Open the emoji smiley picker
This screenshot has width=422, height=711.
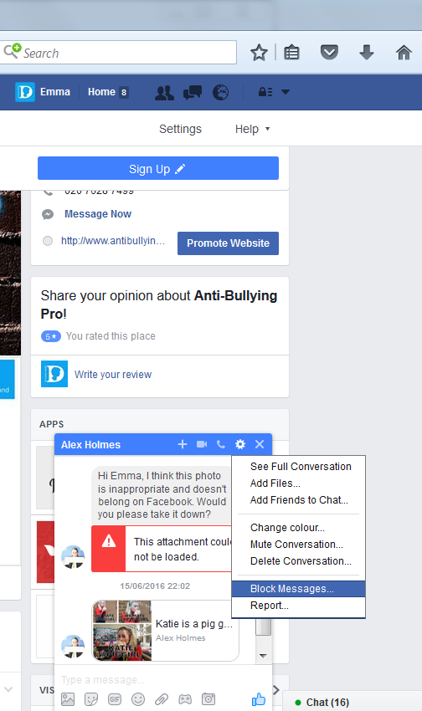point(138,699)
